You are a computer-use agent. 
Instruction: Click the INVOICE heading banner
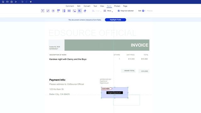(x=107, y=45)
